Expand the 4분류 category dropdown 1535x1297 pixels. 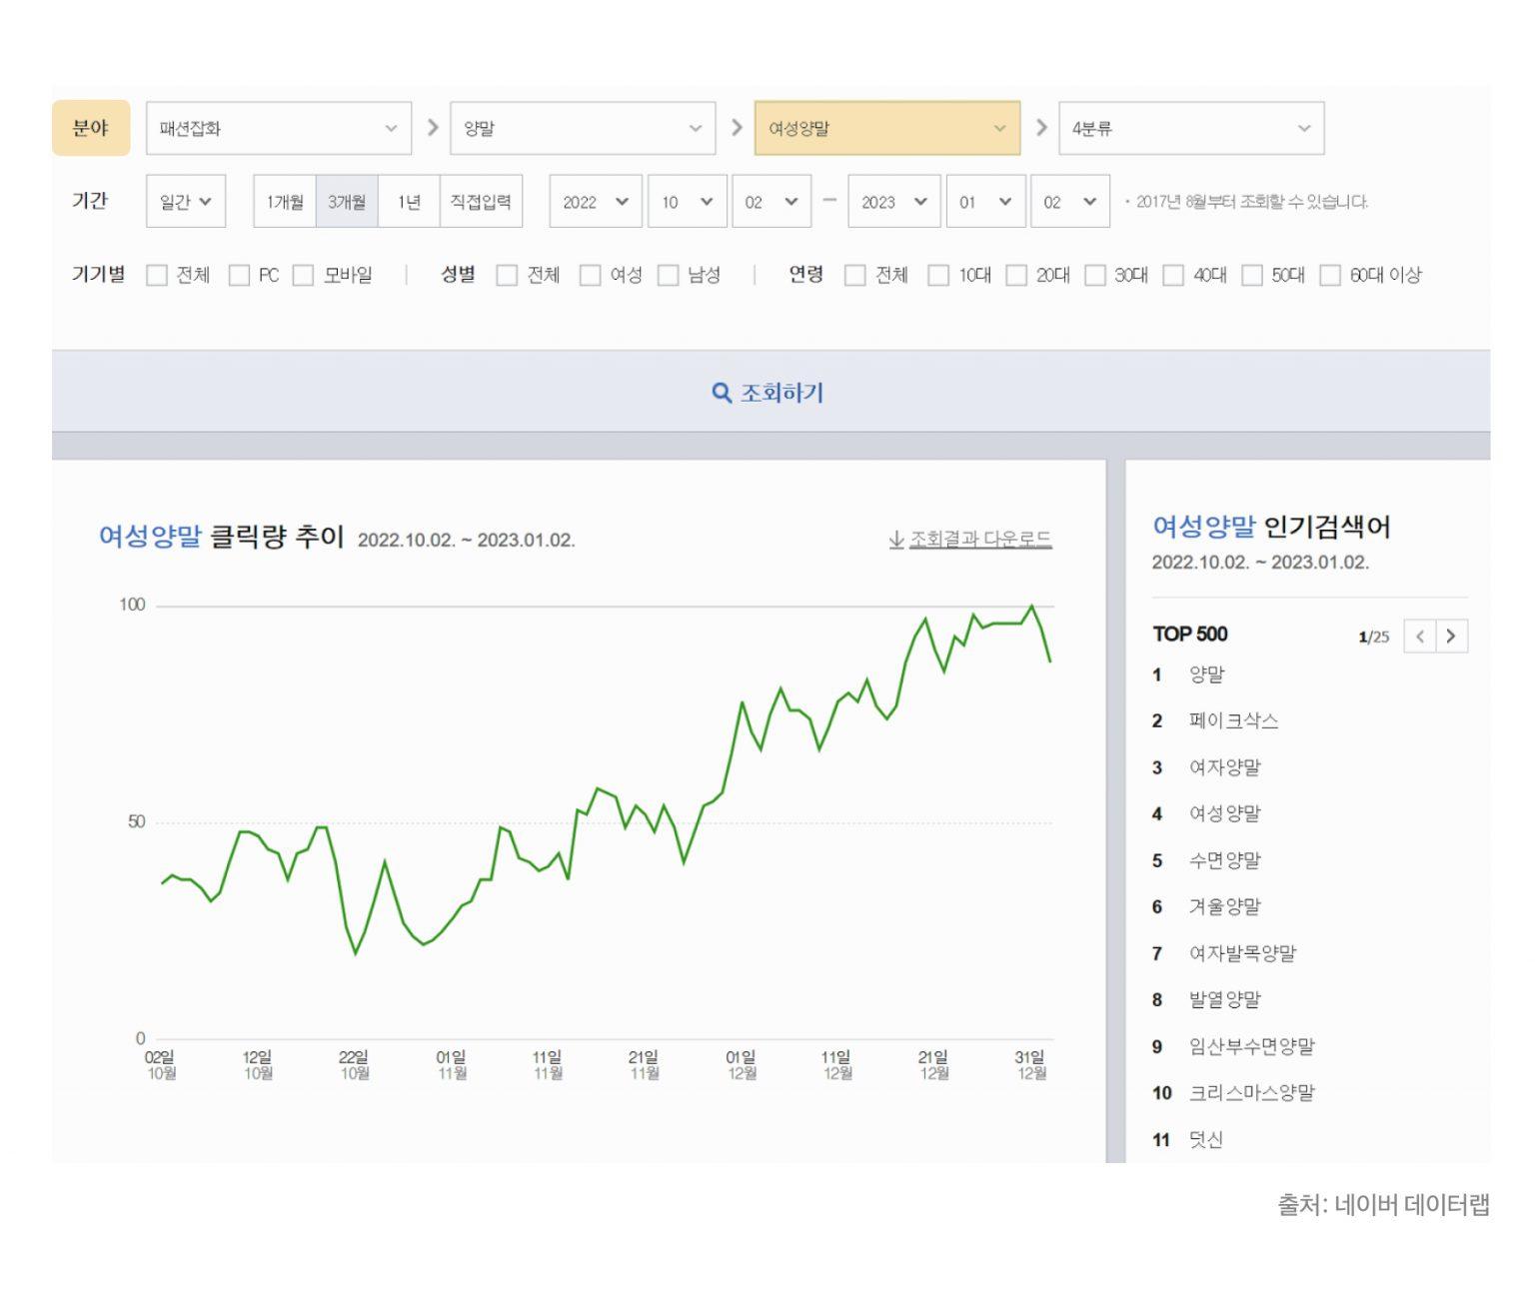1190,128
